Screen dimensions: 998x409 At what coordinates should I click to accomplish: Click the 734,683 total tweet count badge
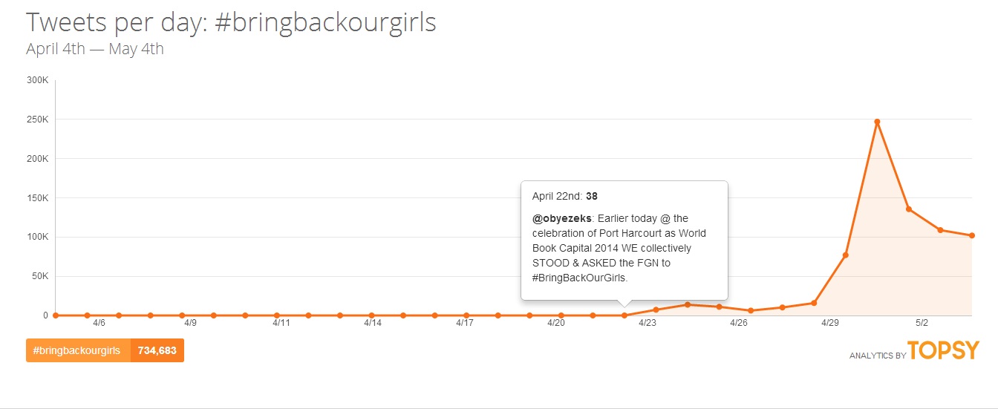tap(157, 350)
